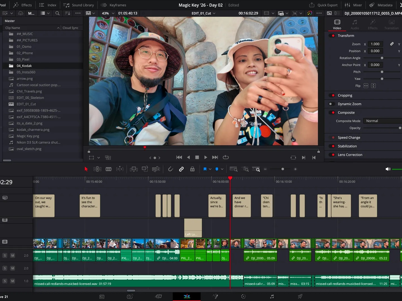The height and width of the screenshot is (301, 402).
Task: Open the Keyframes panel tab
Action: (114, 5)
